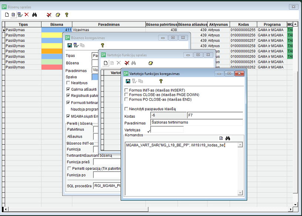This screenshot has height=216, width=302.
Task: Click the document icon above Komandos box
Action: coord(221,138)
